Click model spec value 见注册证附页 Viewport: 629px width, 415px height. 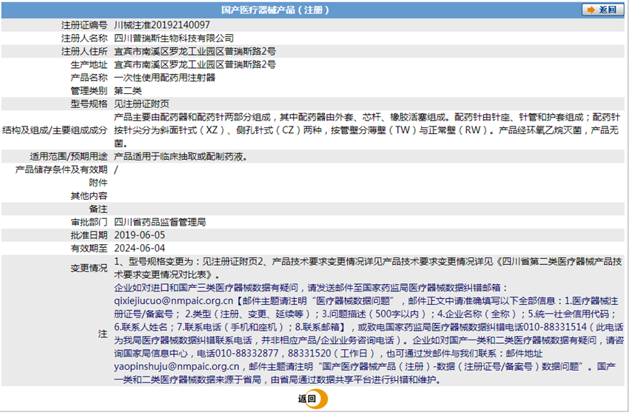coord(141,104)
